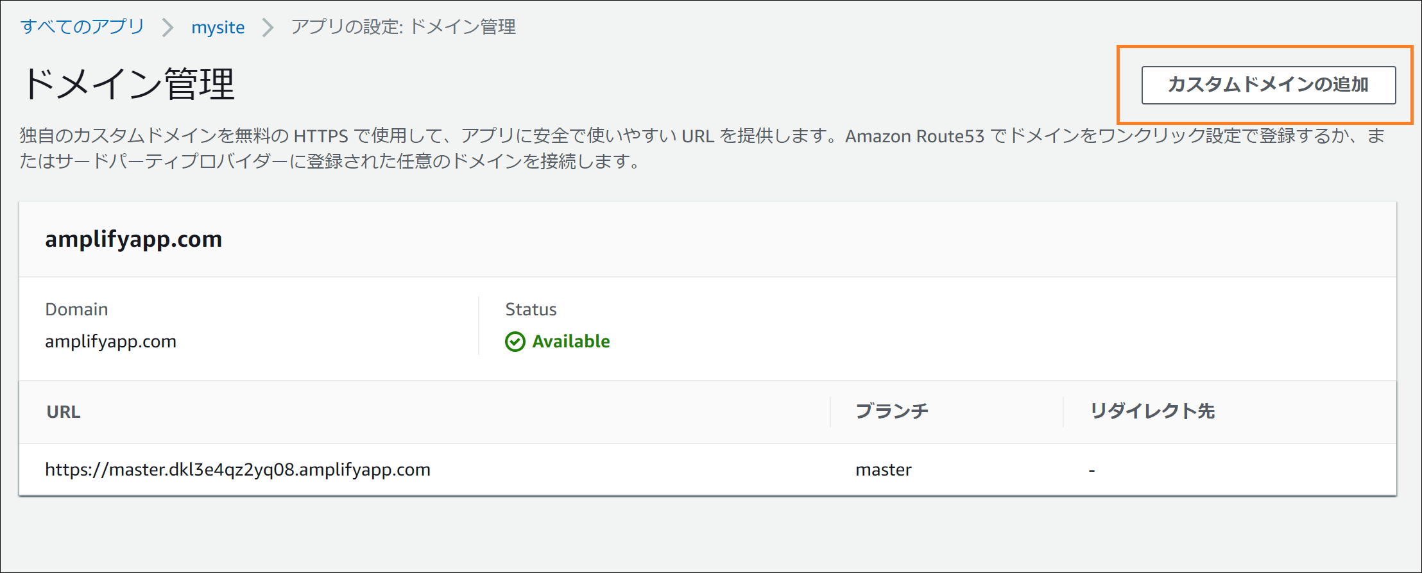Click the URL column header
The width and height of the screenshot is (1422, 573).
[x=64, y=412]
